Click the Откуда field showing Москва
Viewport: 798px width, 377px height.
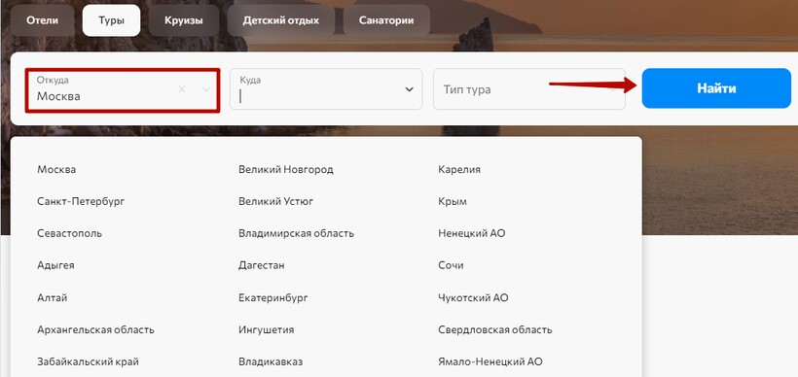point(123,90)
